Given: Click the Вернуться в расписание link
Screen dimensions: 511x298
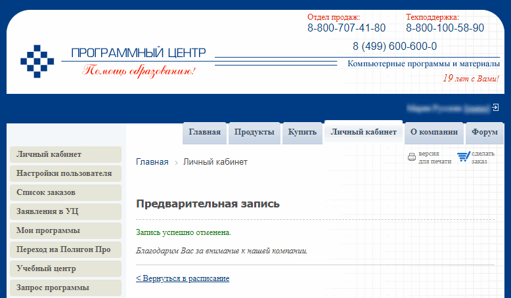Looking at the screenshot, I should tap(183, 278).
